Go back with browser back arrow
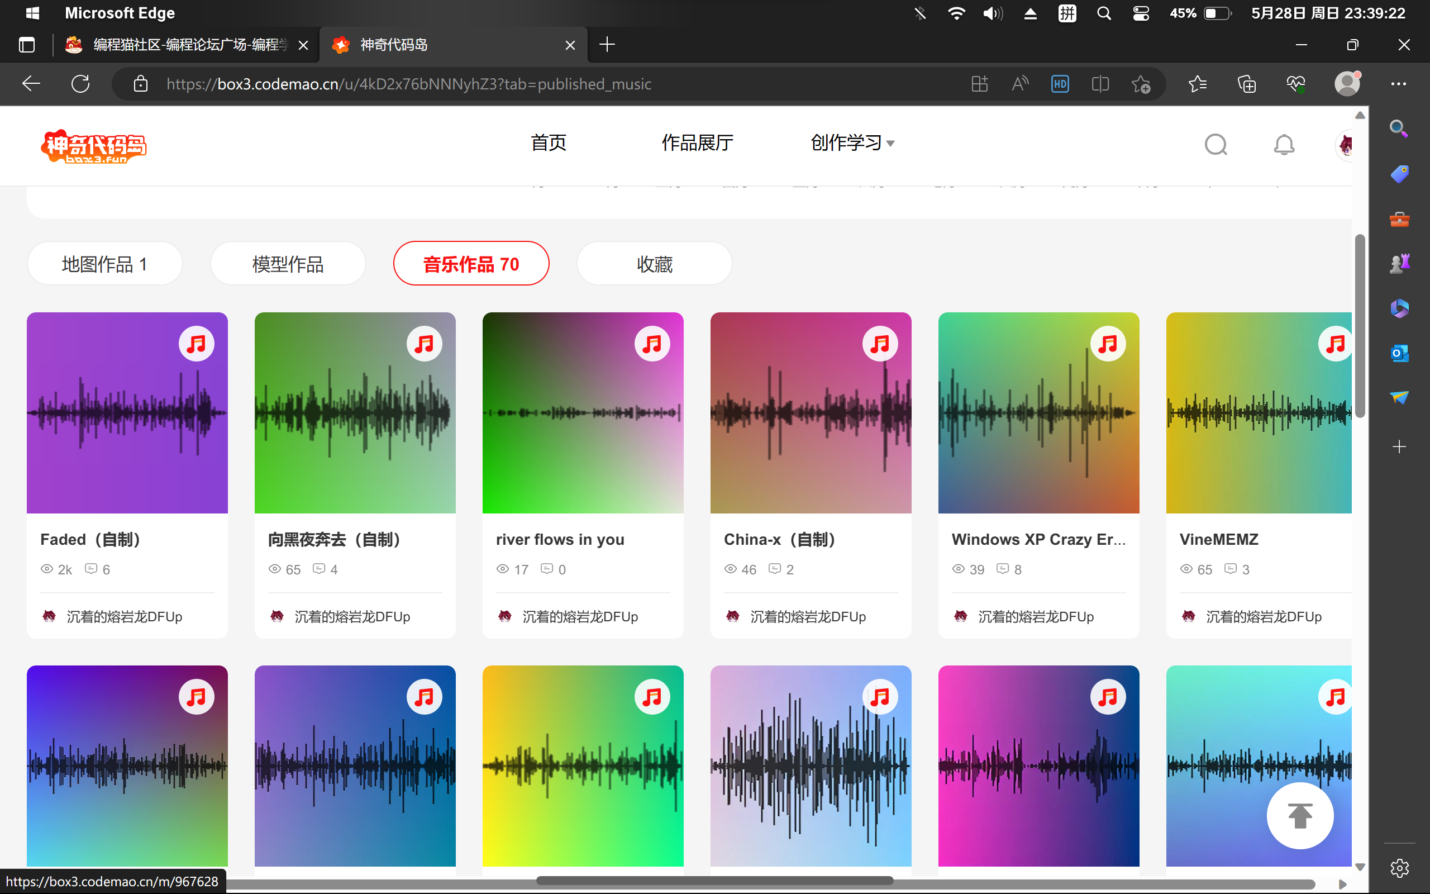 (31, 84)
